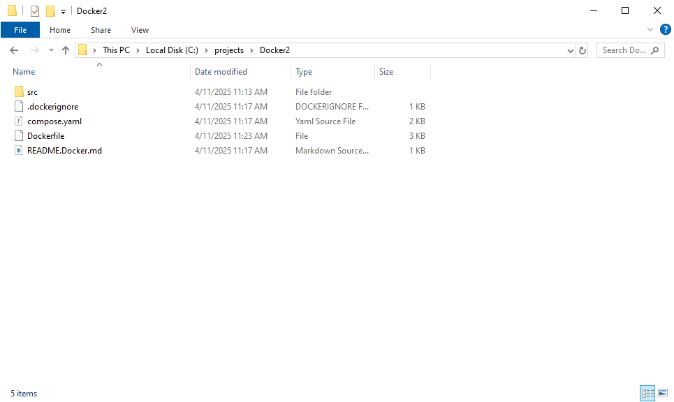The height and width of the screenshot is (402, 674).
Task: Switch to the Home ribbon tab
Action: click(60, 30)
